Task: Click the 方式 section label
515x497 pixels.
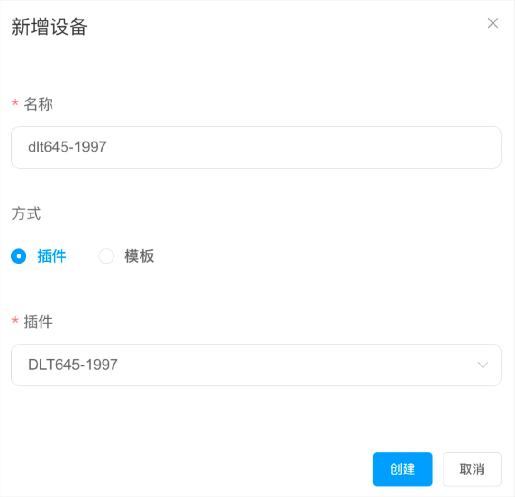Action: 26,213
